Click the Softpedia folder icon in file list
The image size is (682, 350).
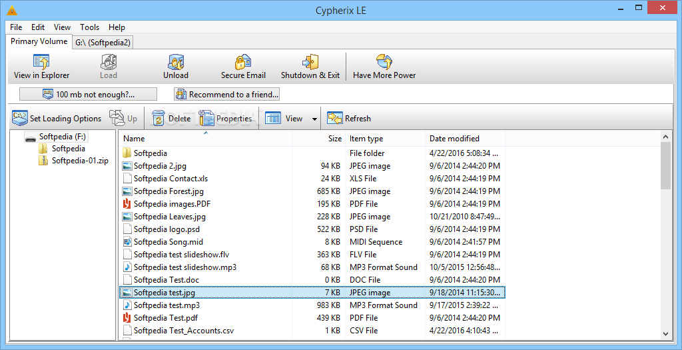127,153
